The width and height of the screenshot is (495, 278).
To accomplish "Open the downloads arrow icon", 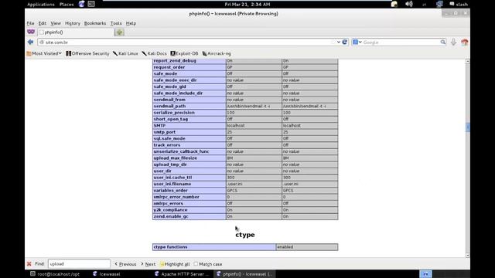I will click(x=453, y=42).
